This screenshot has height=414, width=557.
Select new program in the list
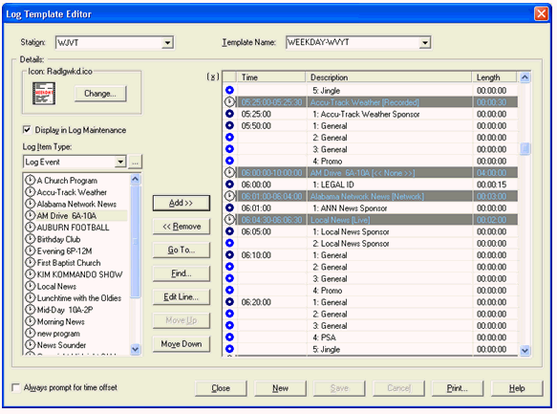click(x=58, y=334)
